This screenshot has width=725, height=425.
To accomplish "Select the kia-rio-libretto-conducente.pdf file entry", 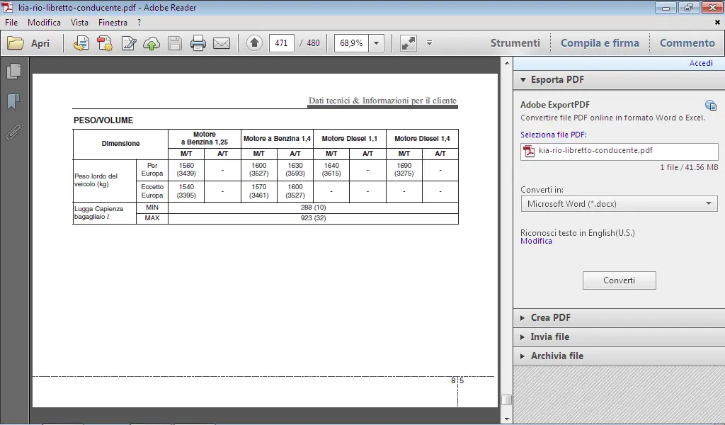I will (619, 151).
